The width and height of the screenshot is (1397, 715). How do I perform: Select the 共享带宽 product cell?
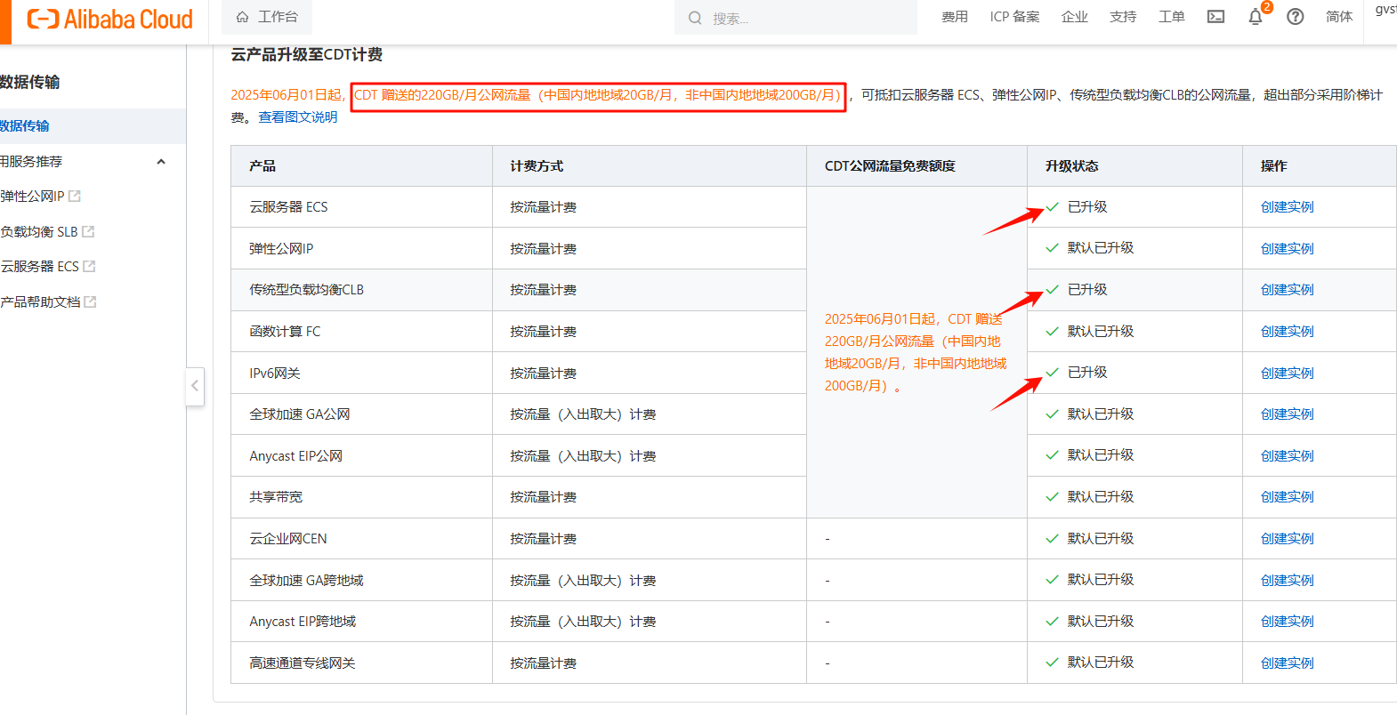(361, 497)
